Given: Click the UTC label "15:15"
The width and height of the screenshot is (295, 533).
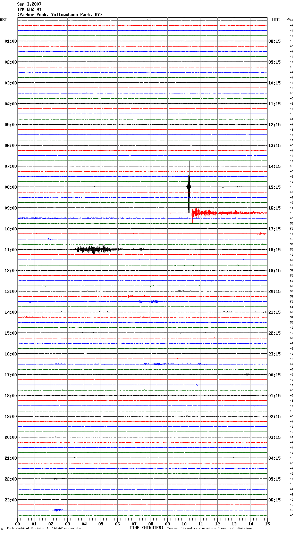Looking at the screenshot, I should [x=275, y=187].
